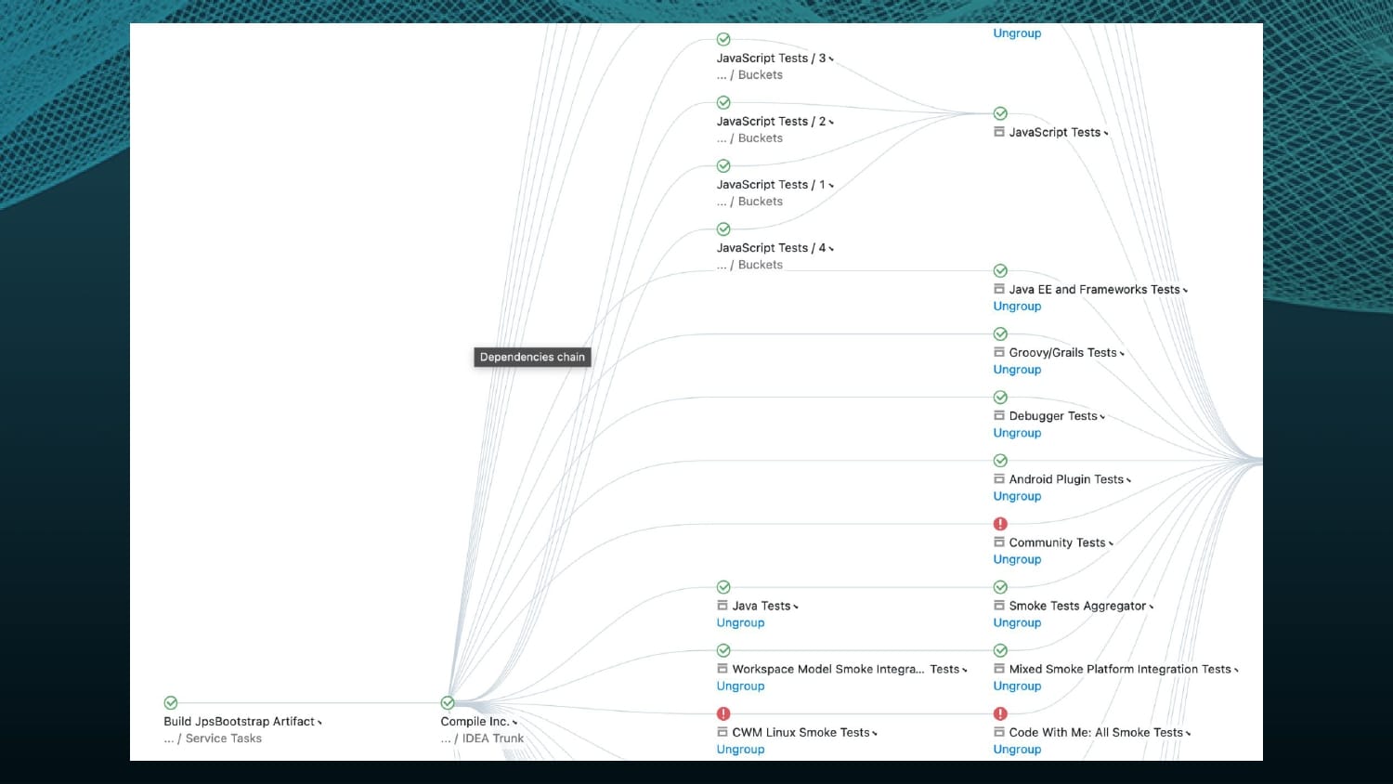
Task: Open dropdown arrow next to JavaScript Tests / 4
Action: pyautogui.click(x=831, y=249)
